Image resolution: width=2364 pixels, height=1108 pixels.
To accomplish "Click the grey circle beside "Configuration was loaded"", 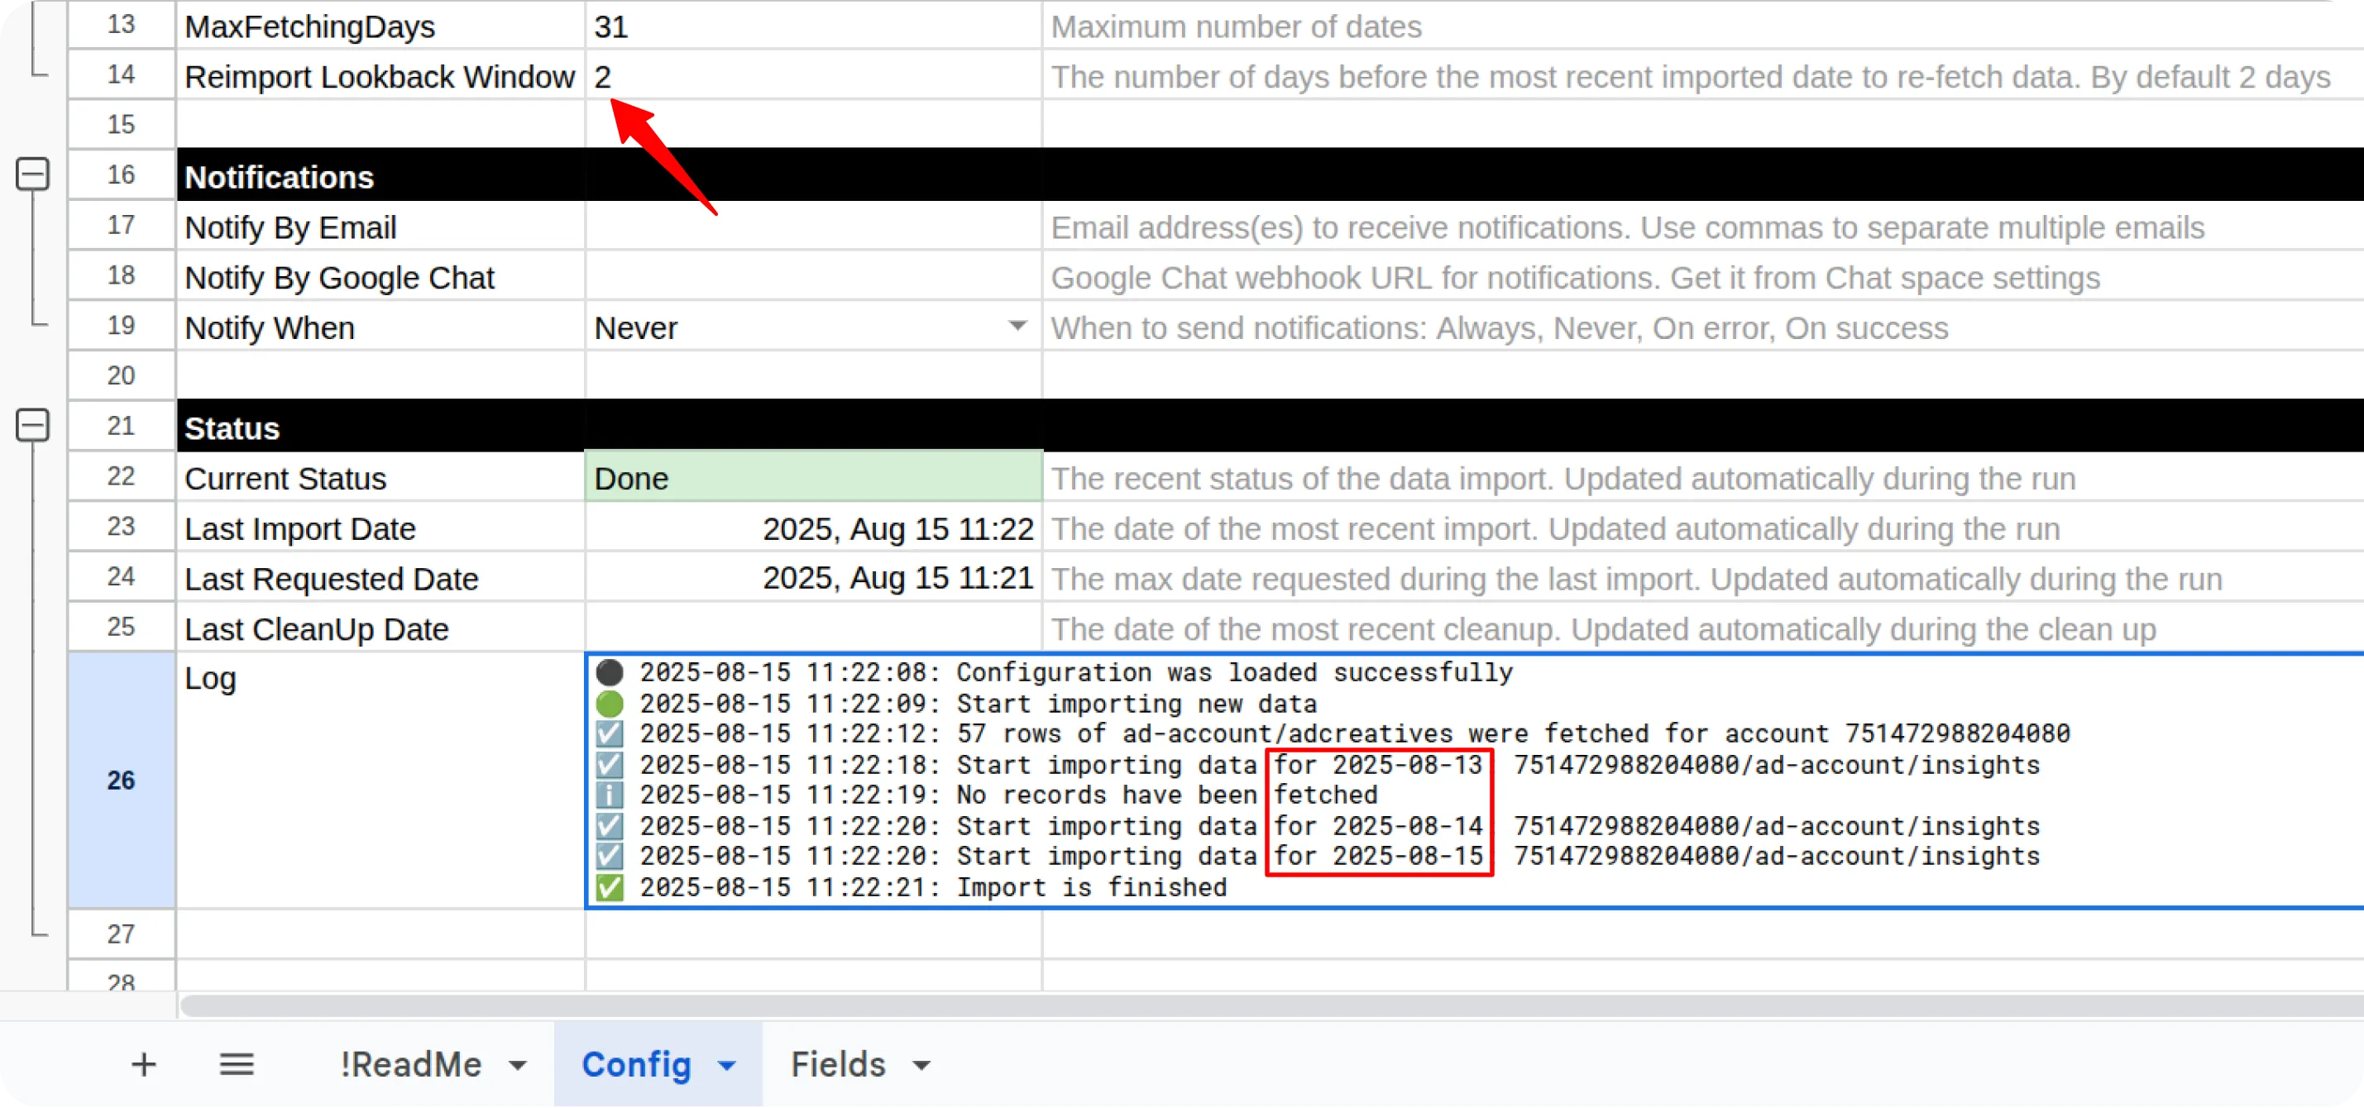I will coord(610,671).
